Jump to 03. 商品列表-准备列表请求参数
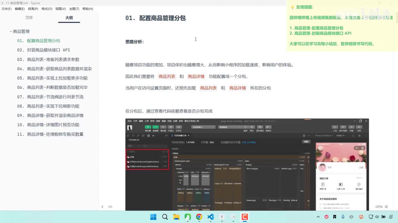The height and width of the screenshot is (223, 398). 48,59
